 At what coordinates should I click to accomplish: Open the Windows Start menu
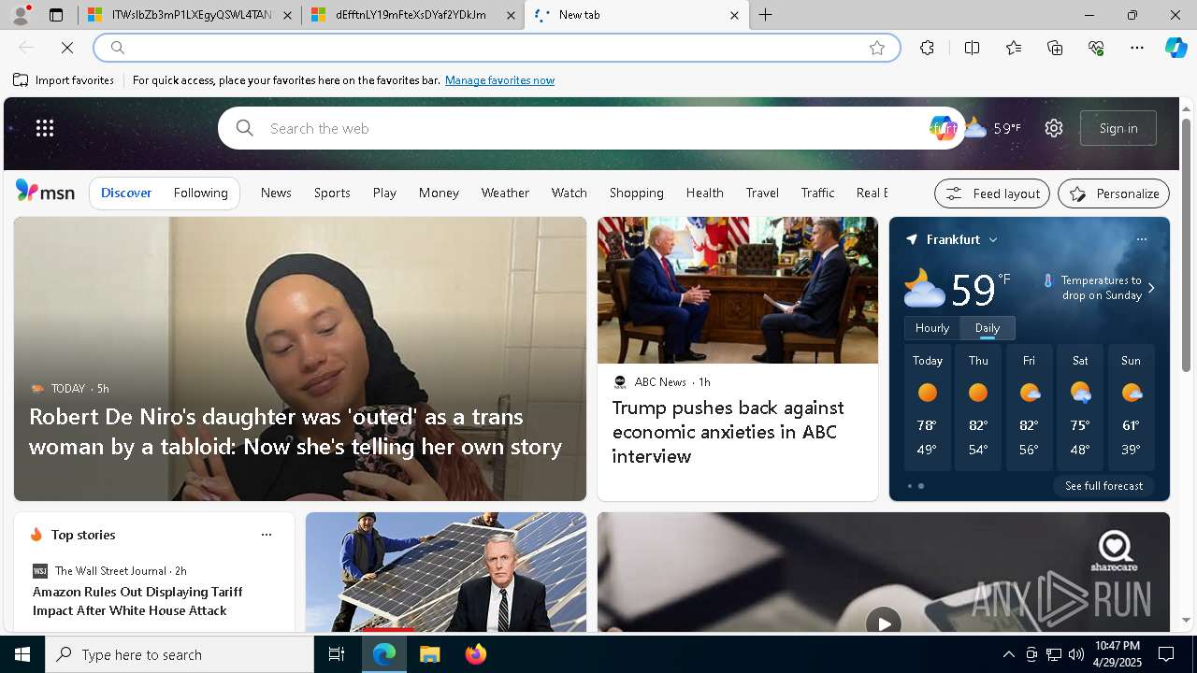coord(22,654)
